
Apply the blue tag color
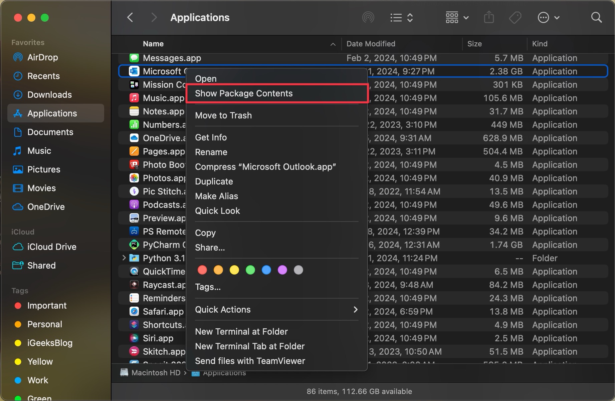pos(266,270)
